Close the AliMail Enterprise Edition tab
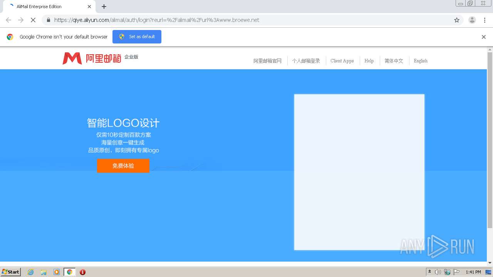 pos(89,7)
